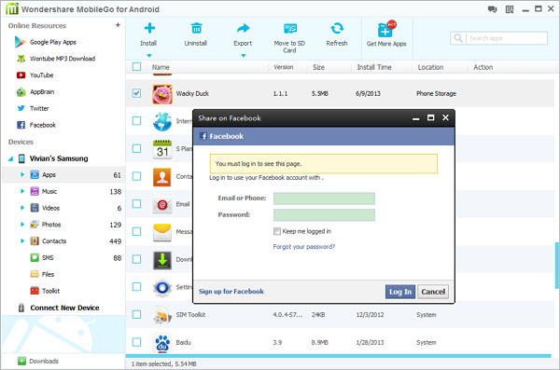
Task: Click Cancel in Facebook dialog
Action: [433, 292]
